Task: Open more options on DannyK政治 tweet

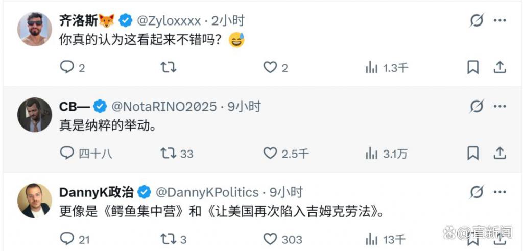Action: 500,192
